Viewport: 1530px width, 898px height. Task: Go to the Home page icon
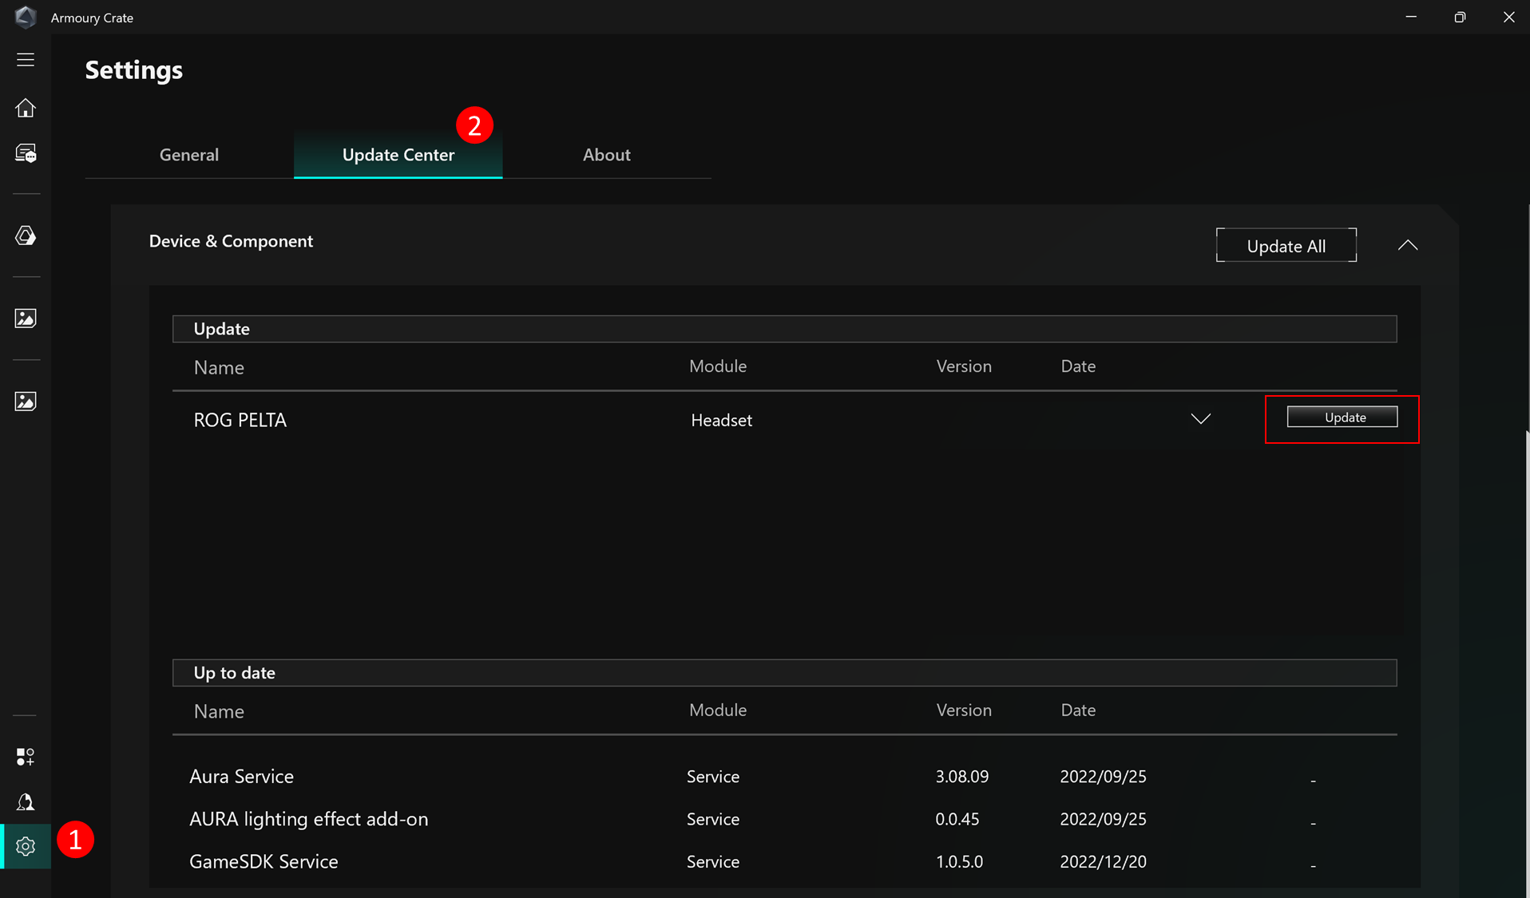click(x=26, y=108)
